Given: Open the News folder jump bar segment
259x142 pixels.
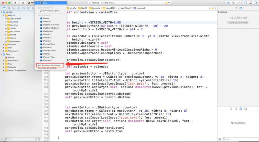Looking at the screenshot, I should pyautogui.click(x=109, y=8).
